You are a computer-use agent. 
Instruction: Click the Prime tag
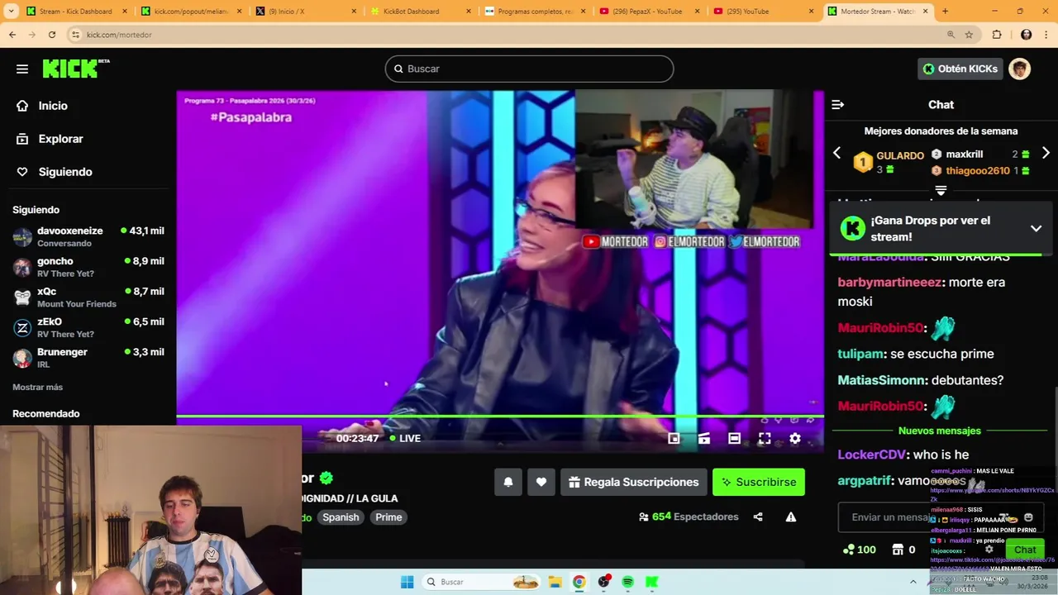[388, 517]
